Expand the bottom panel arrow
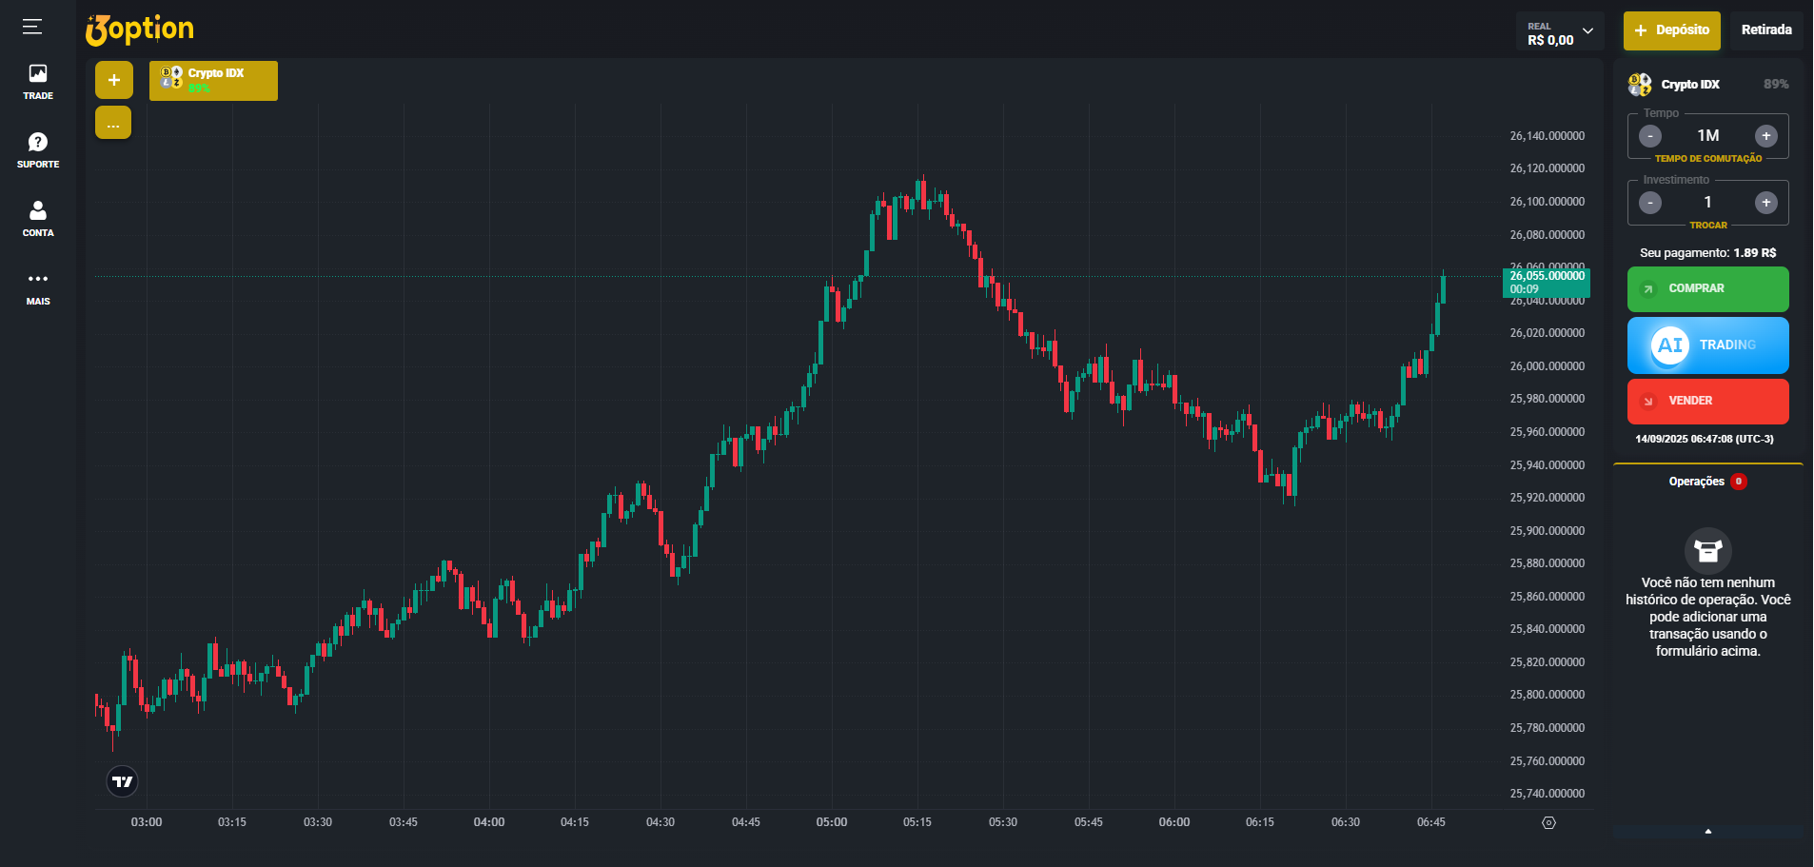 pyautogui.click(x=1707, y=832)
